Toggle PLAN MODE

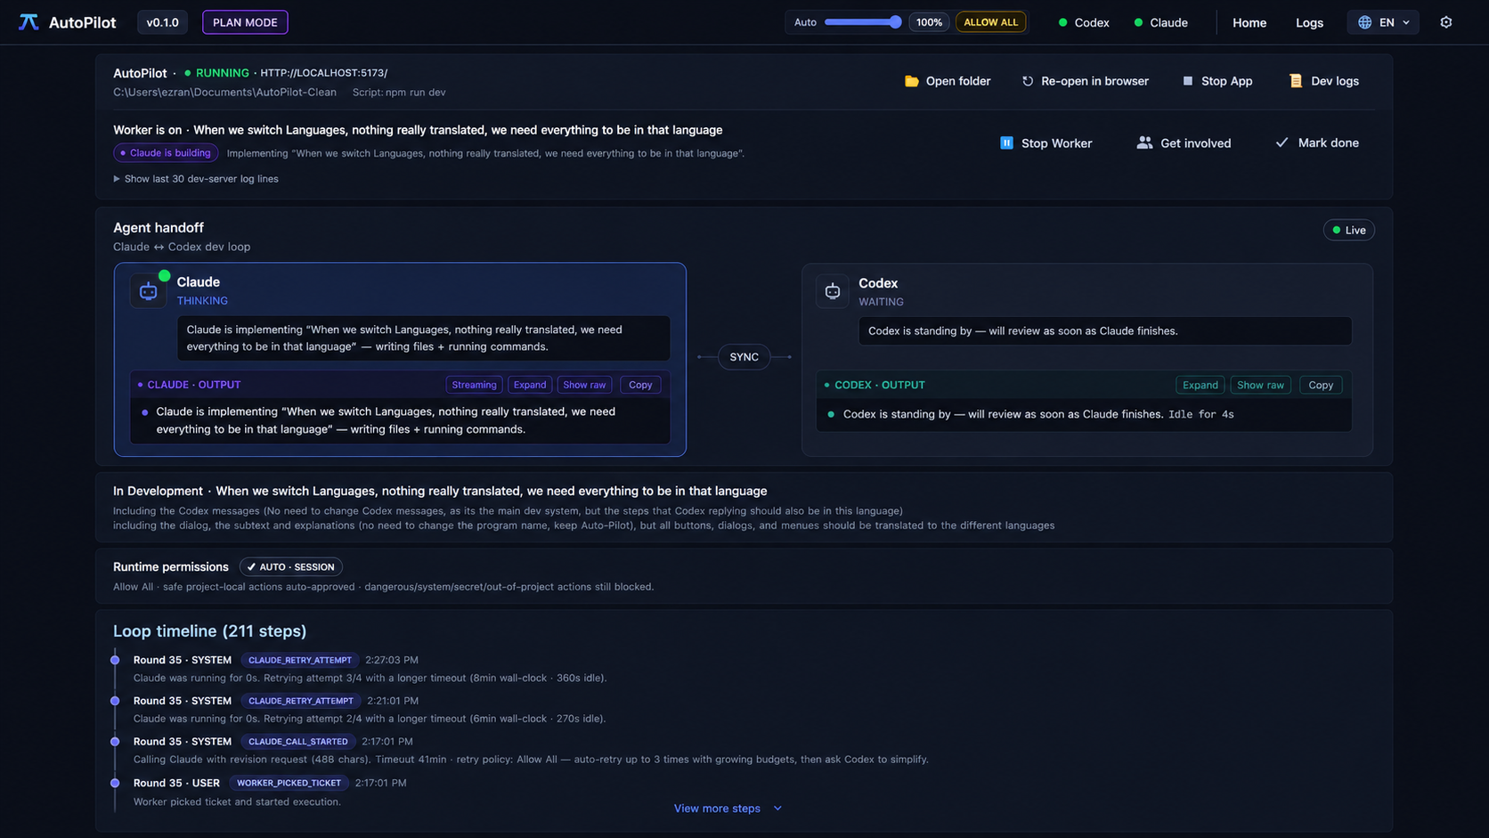[245, 22]
